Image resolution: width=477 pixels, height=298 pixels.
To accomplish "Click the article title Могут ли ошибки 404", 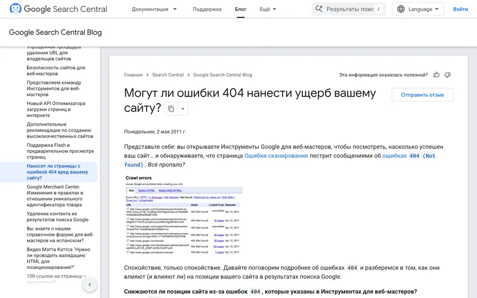I will tap(250, 100).
